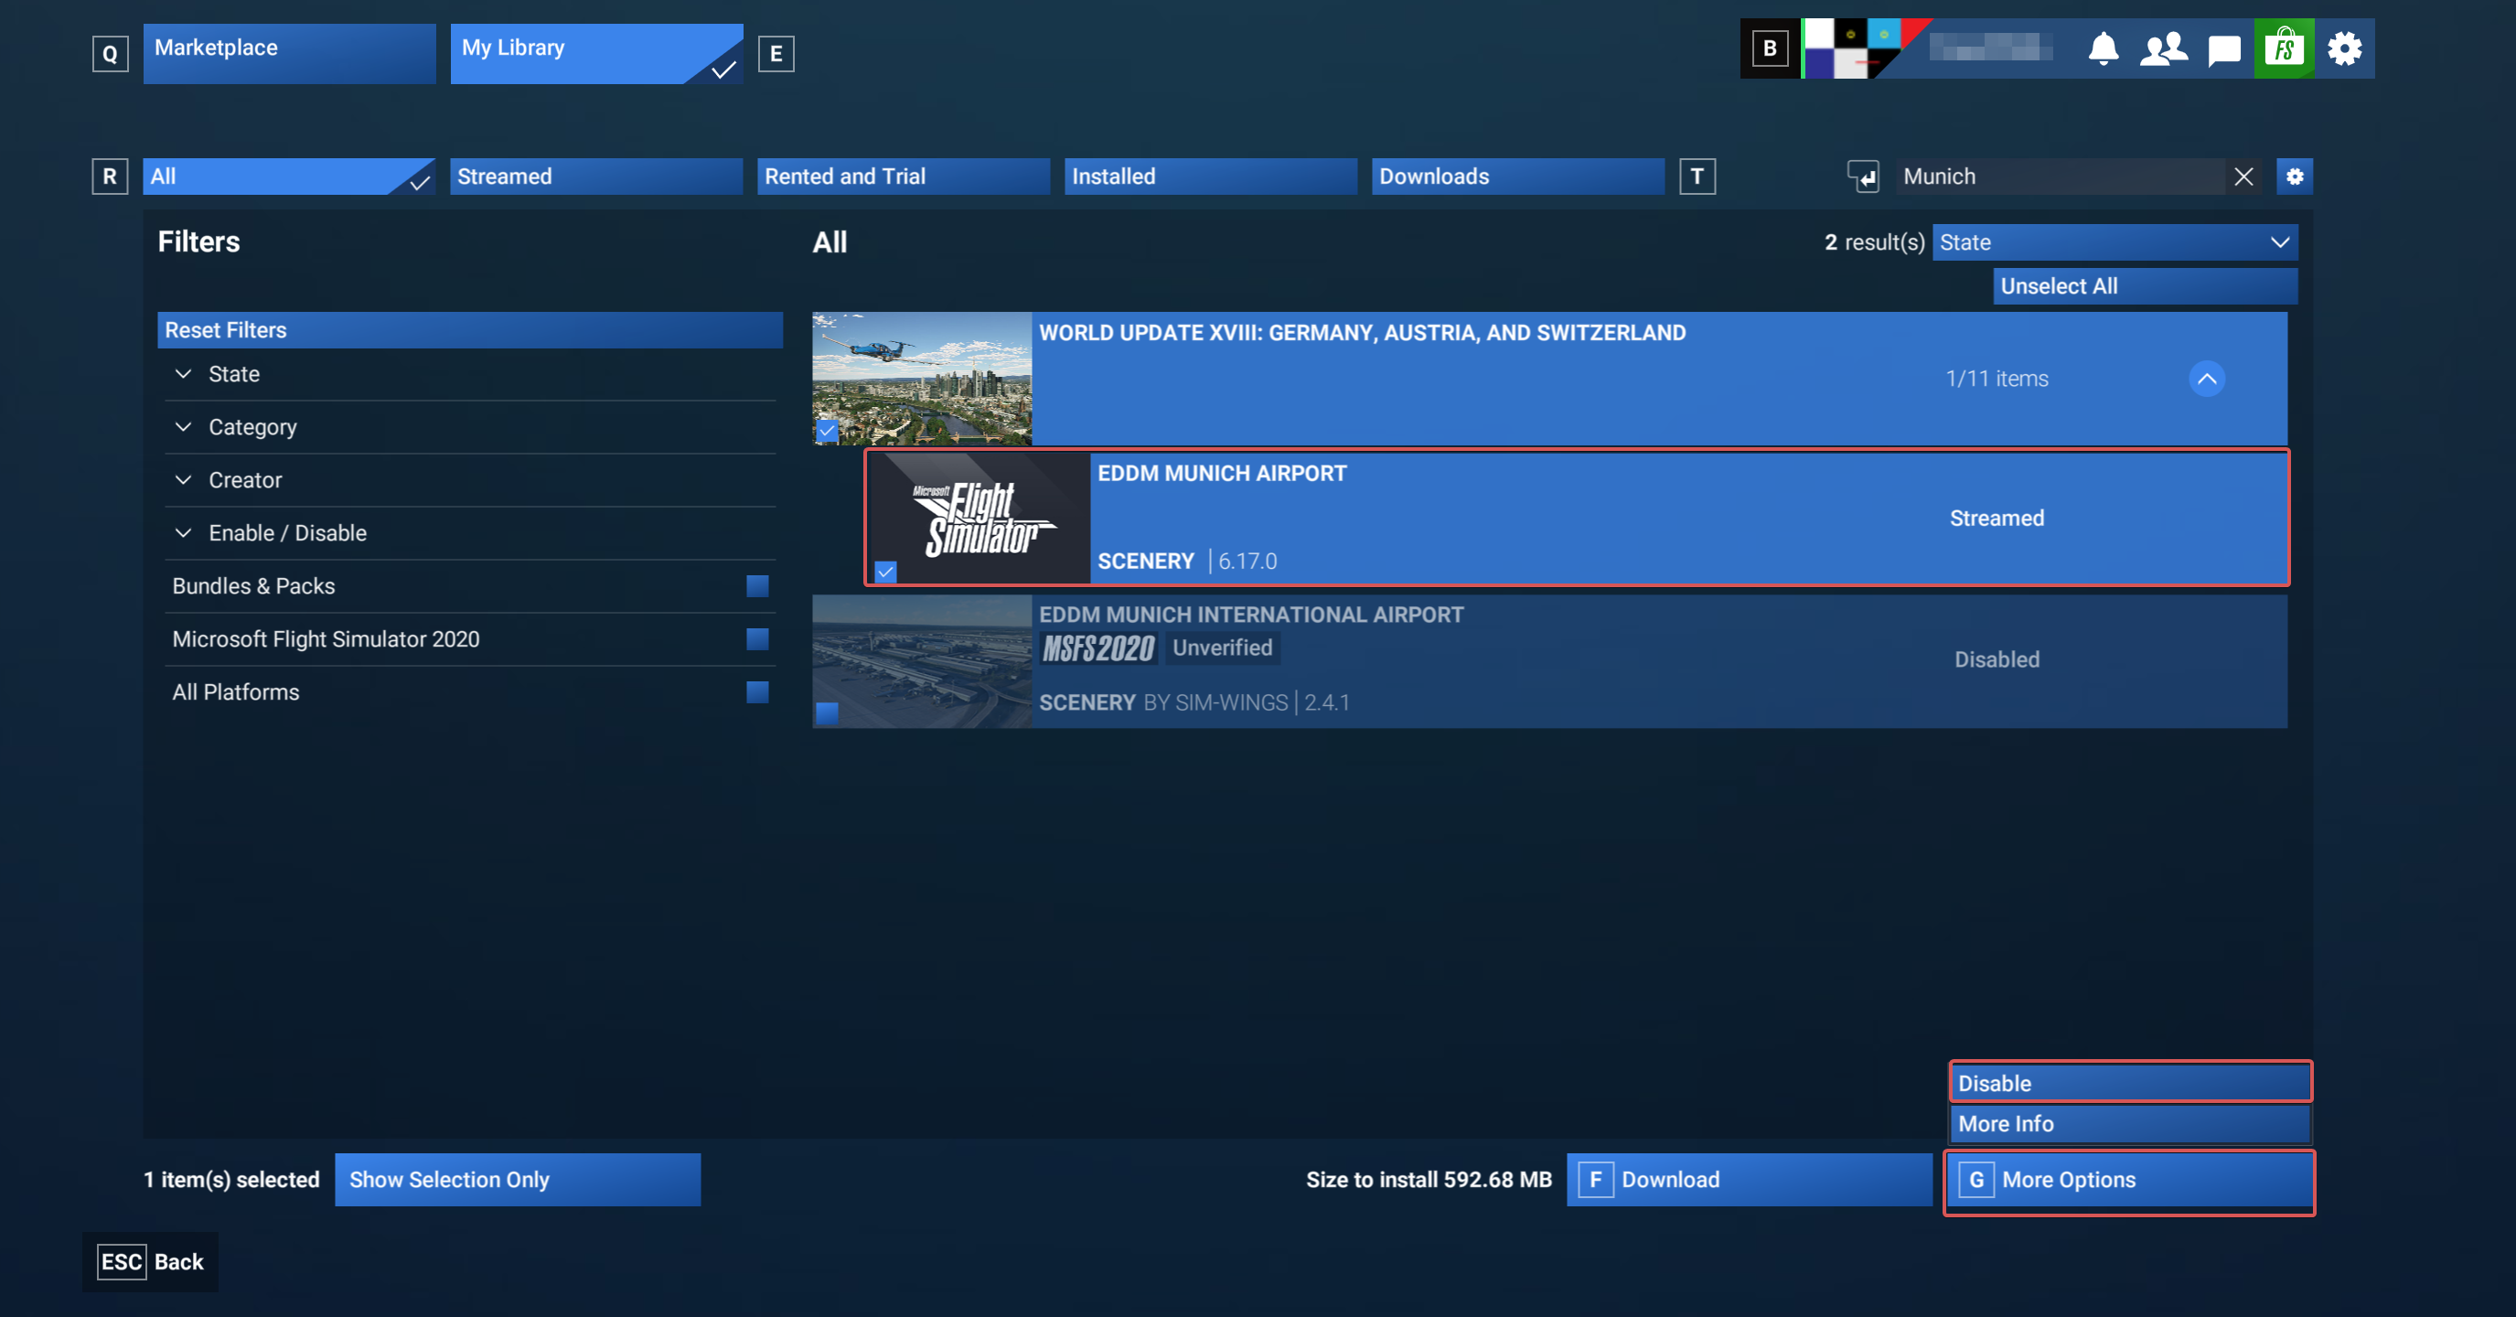2516x1317 pixels.
Task: Click the search enter arrow icon
Action: [x=1864, y=177]
